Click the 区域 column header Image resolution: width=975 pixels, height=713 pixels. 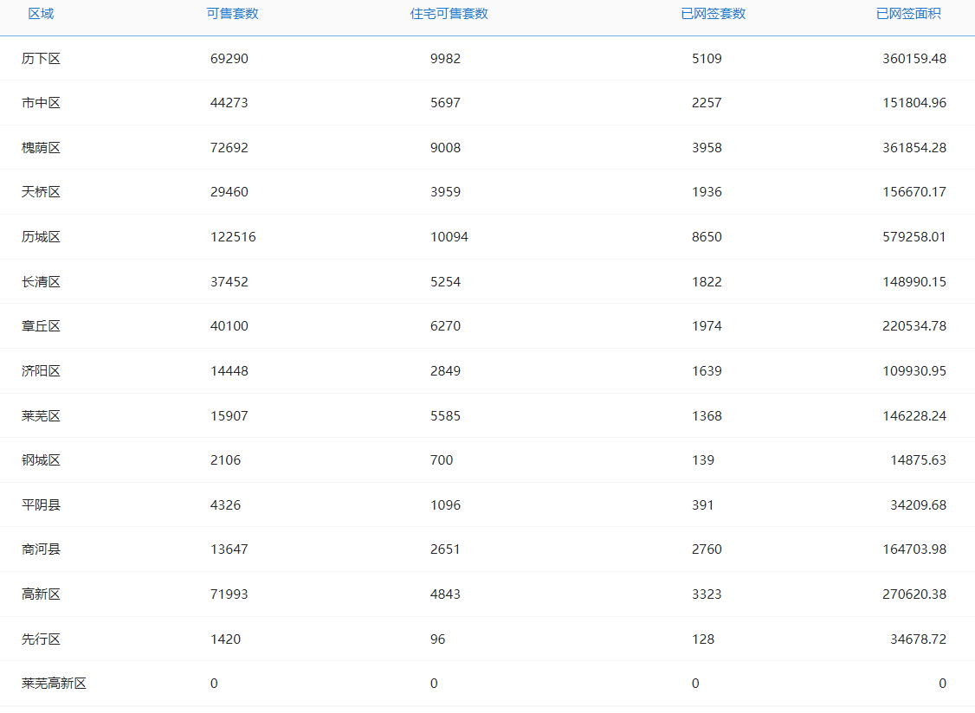click(x=41, y=14)
